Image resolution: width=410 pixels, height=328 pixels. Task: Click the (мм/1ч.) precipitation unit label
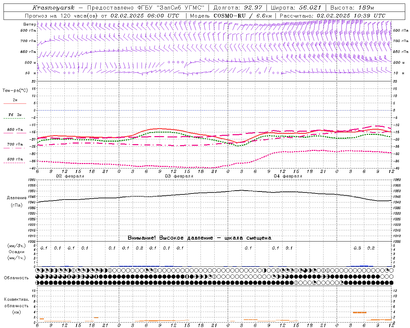coord(17,258)
